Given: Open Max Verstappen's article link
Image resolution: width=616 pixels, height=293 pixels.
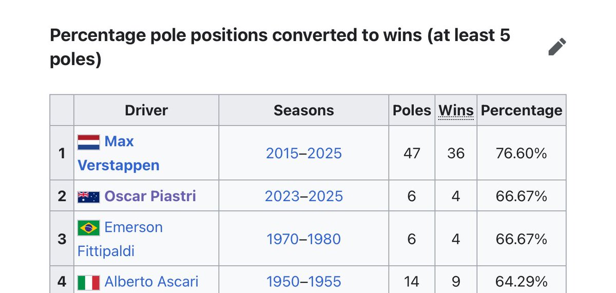Looking at the screenshot, I should tap(119, 153).
